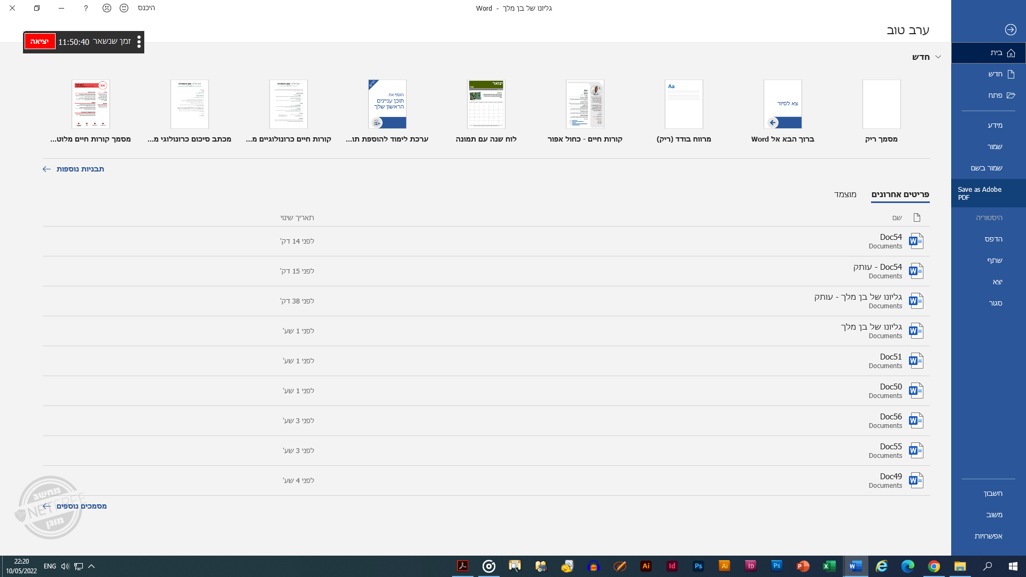The width and height of the screenshot is (1026, 577).
Task: Open the הדפס (Print) menu item
Action: click(x=993, y=239)
